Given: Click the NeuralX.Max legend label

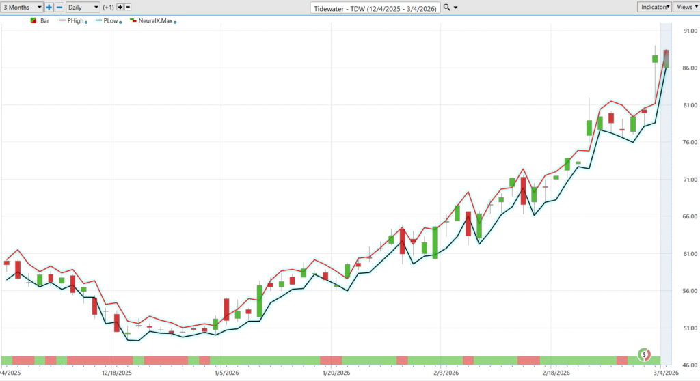Looking at the screenshot, I should point(155,20).
